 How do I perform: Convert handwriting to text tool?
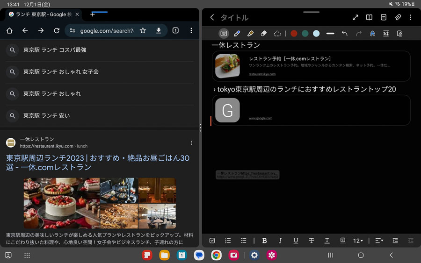[372, 34]
